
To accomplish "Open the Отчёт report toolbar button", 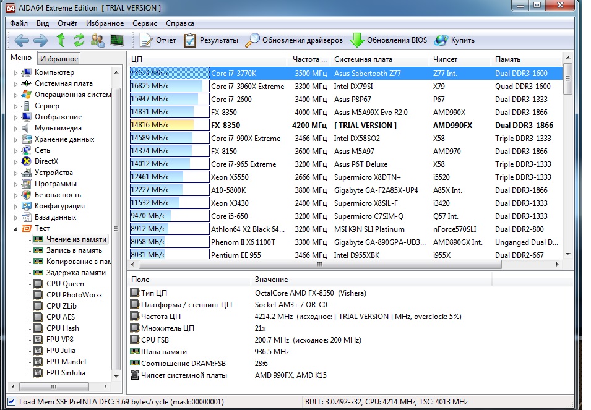I will click(x=157, y=40).
